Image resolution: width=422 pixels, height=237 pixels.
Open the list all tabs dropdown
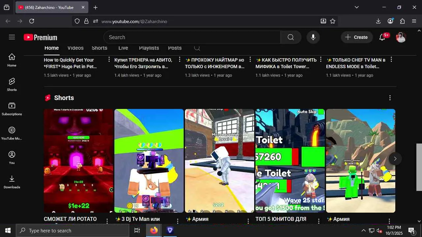click(x=357, y=7)
